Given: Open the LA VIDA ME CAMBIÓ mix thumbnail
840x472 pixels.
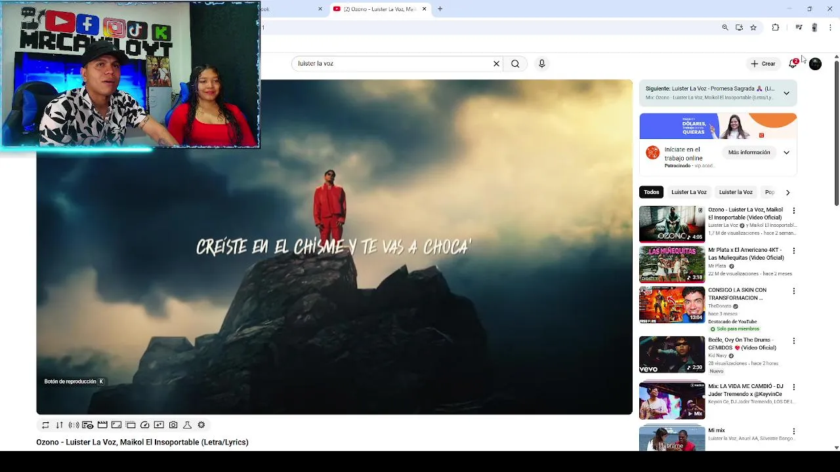Looking at the screenshot, I should (672, 401).
